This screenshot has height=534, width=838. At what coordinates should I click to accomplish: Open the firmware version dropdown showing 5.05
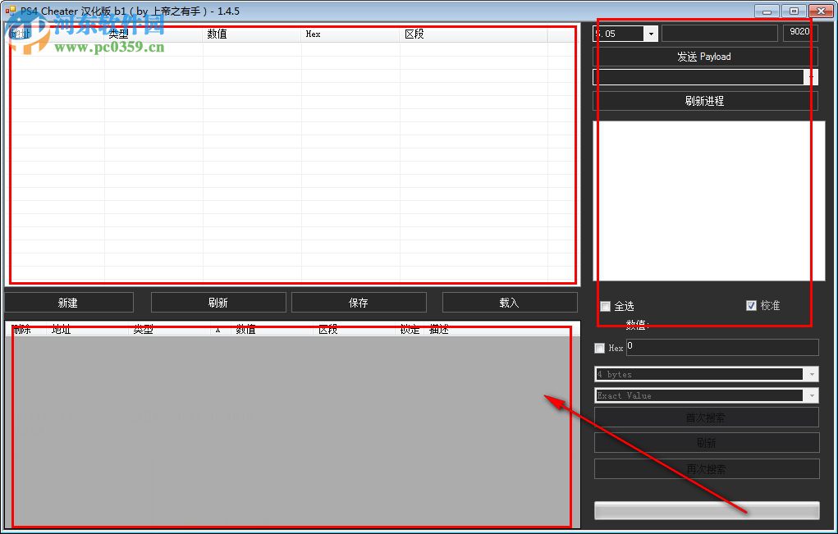650,34
